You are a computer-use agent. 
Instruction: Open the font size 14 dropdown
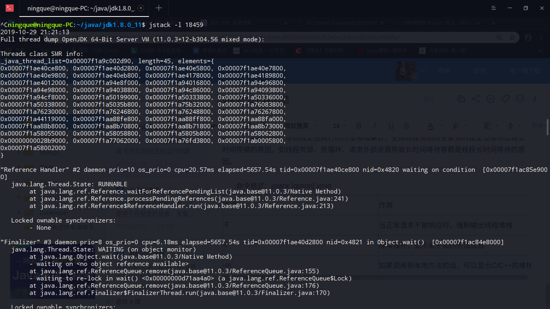(x=339, y=126)
